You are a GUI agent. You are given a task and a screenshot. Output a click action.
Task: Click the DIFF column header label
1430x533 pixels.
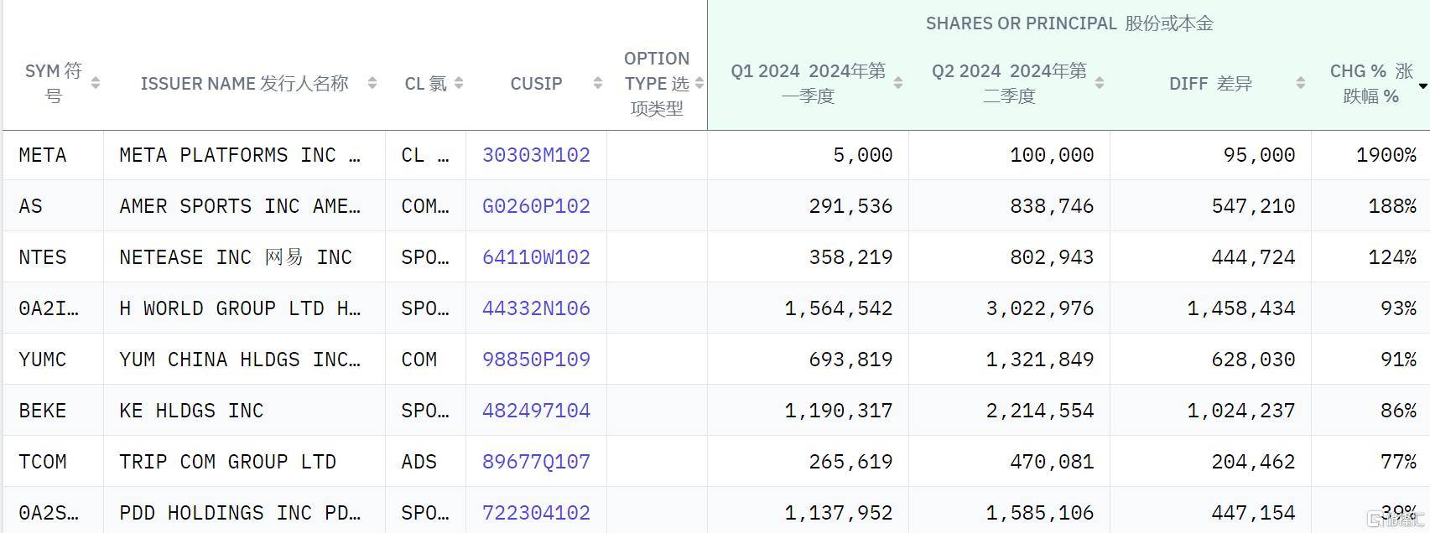1210,83
